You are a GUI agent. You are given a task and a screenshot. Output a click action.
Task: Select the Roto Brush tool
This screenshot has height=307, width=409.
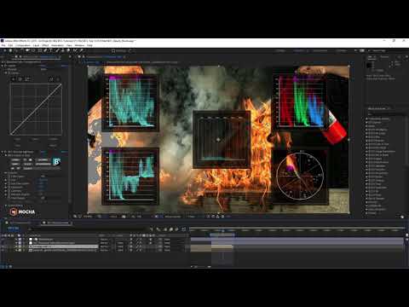(x=75, y=50)
